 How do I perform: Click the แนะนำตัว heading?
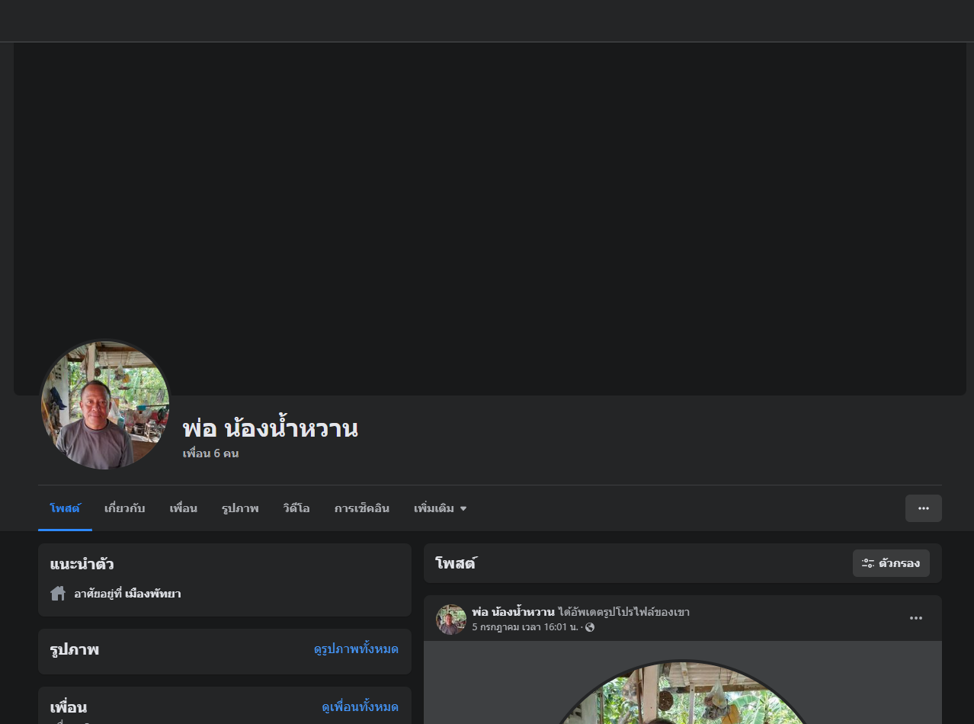click(82, 565)
